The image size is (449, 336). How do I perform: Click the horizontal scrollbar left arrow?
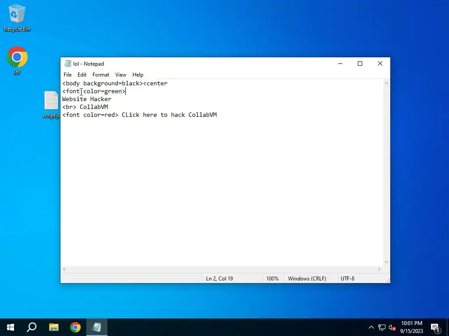64,269
